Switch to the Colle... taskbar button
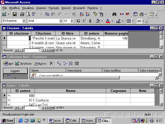Image resolution: width=165 pixels, height=124 pixels. click(72, 121)
